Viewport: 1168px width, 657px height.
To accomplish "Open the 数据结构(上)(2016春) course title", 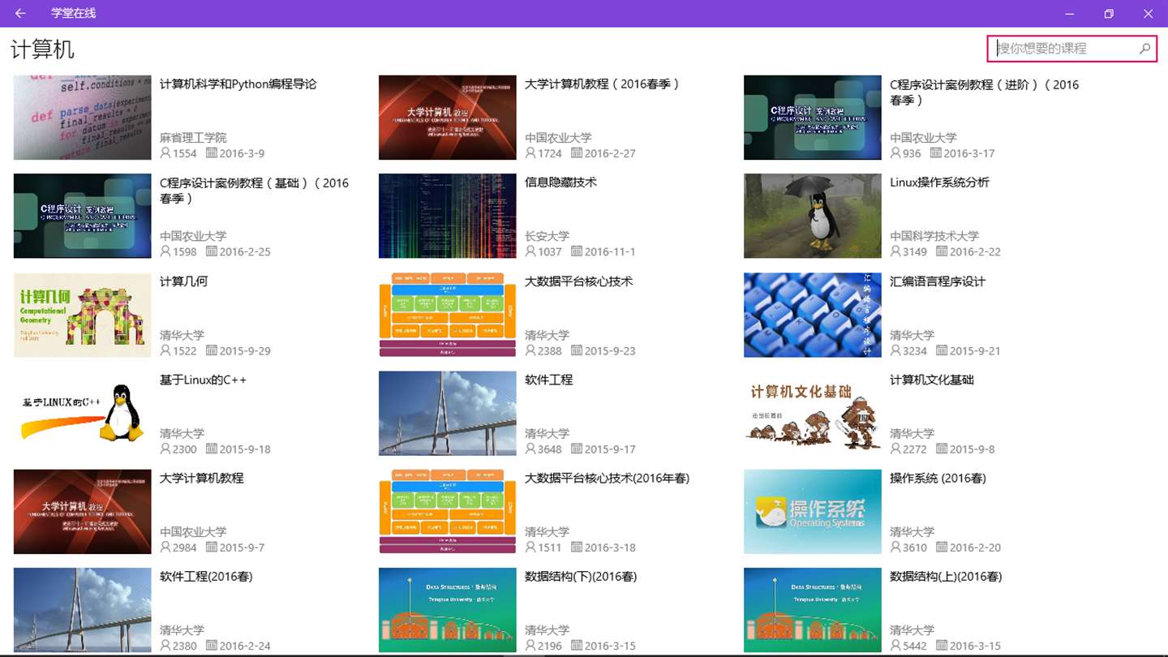I will pyautogui.click(x=946, y=577).
